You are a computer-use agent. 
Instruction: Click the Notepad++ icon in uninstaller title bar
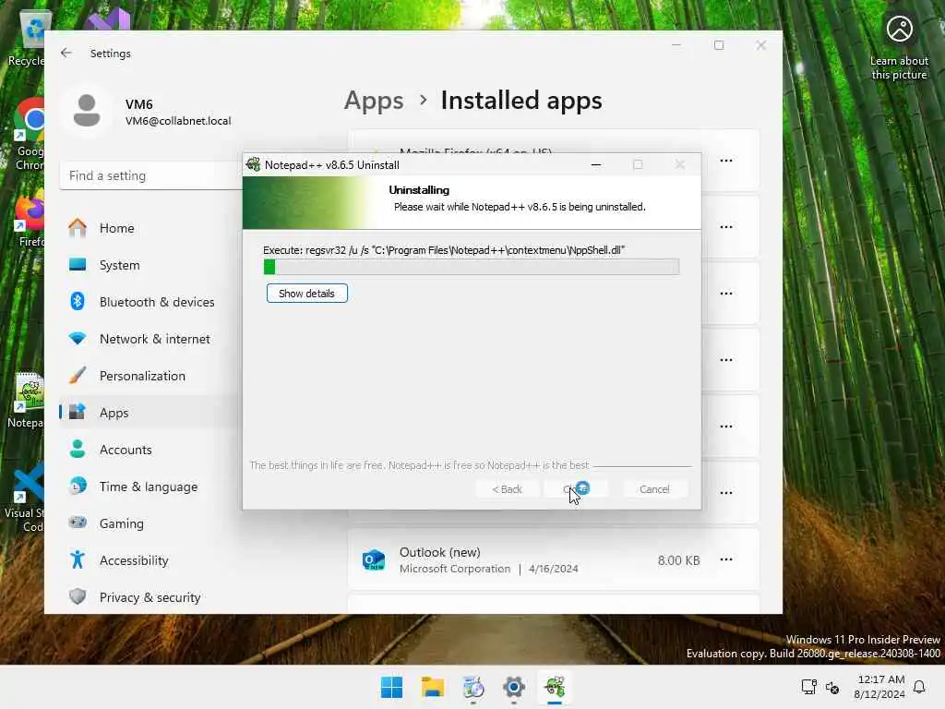click(253, 164)
